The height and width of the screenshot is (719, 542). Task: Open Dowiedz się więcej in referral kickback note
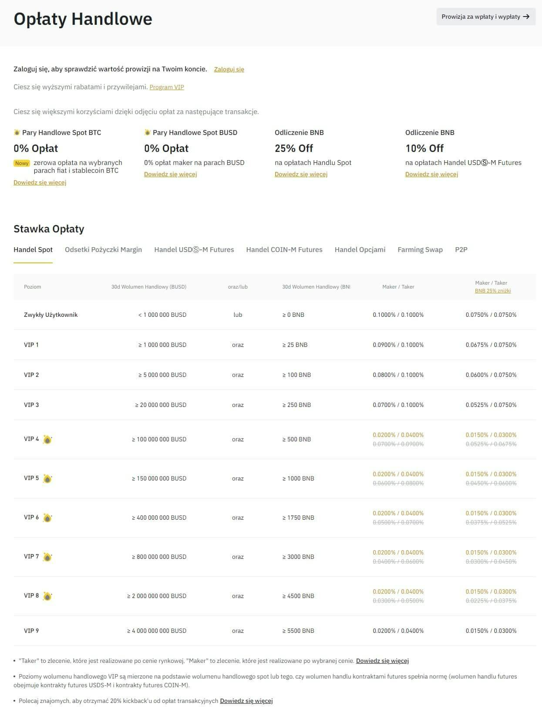coord(246,701)
